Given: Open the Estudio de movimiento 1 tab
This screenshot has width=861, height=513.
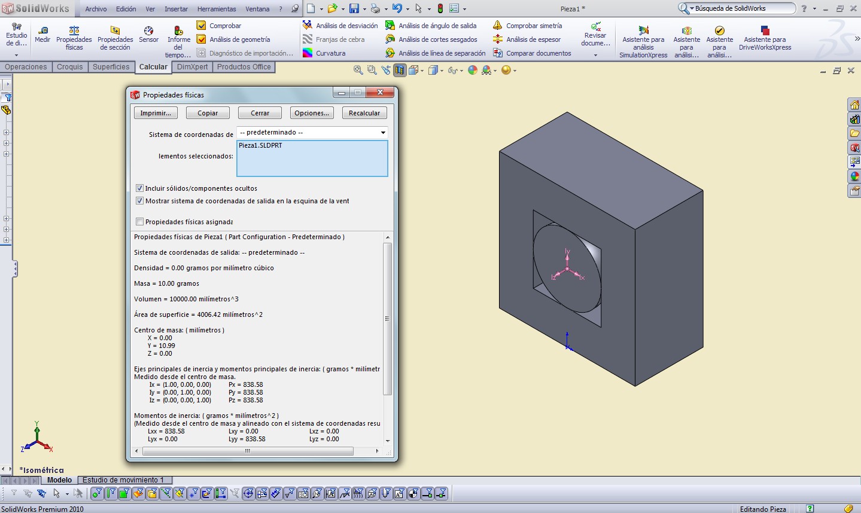Looking at the screenshot, I should pos(123,480).
